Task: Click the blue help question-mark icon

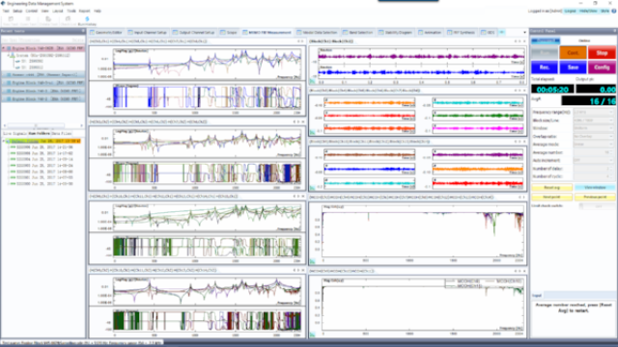Action: (614, 11)
